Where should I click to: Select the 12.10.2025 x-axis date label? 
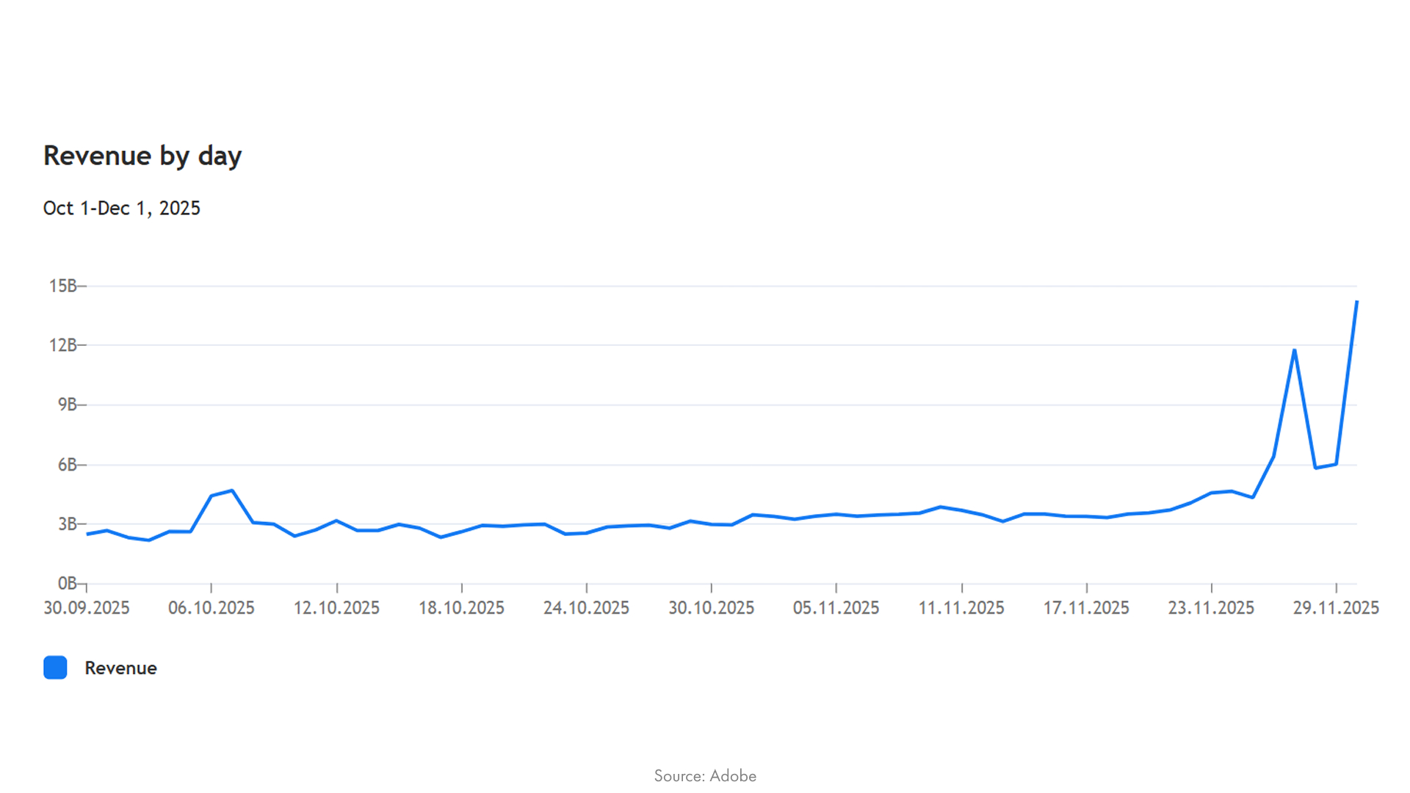pyautogui.click(x=336, y=608)
